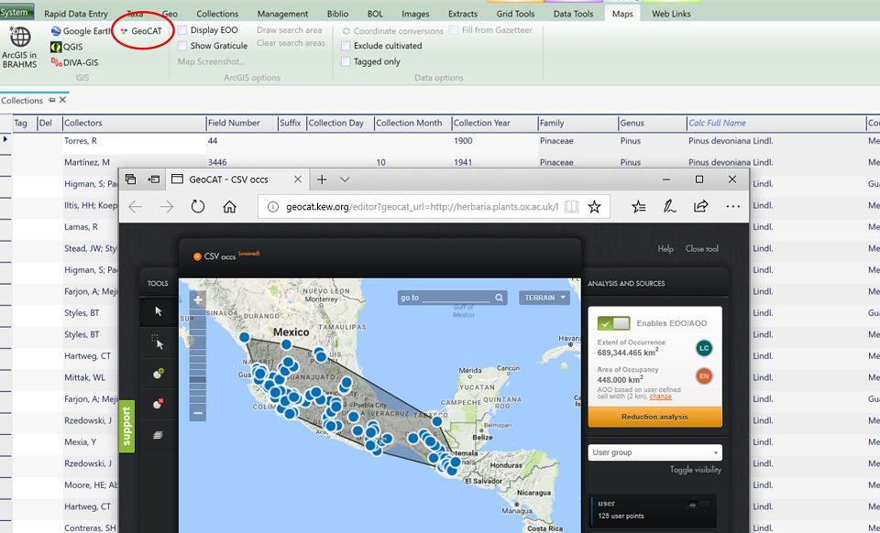This screenshot has height=533, width=880.
Task: Launch DIVA-GIS from GIS group
Action: (x=74, y=62)
